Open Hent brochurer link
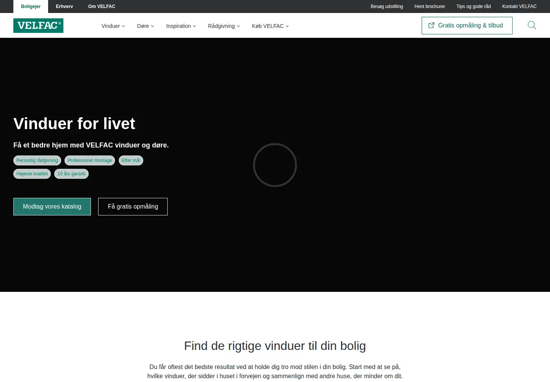The width and height of the screenshot is (550, 382). pyautogui.click(x=430, y=6)
